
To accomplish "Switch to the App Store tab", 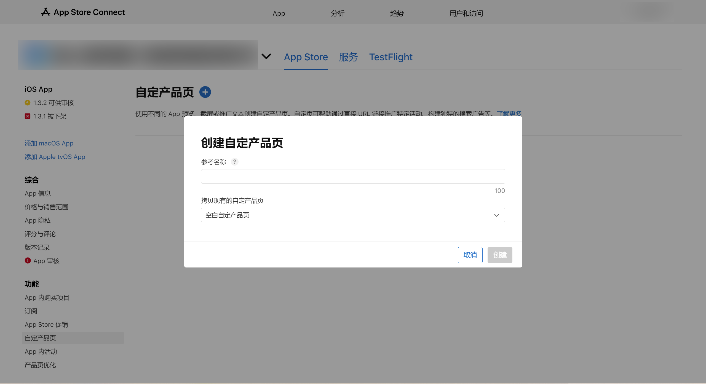I will (306, 57).
